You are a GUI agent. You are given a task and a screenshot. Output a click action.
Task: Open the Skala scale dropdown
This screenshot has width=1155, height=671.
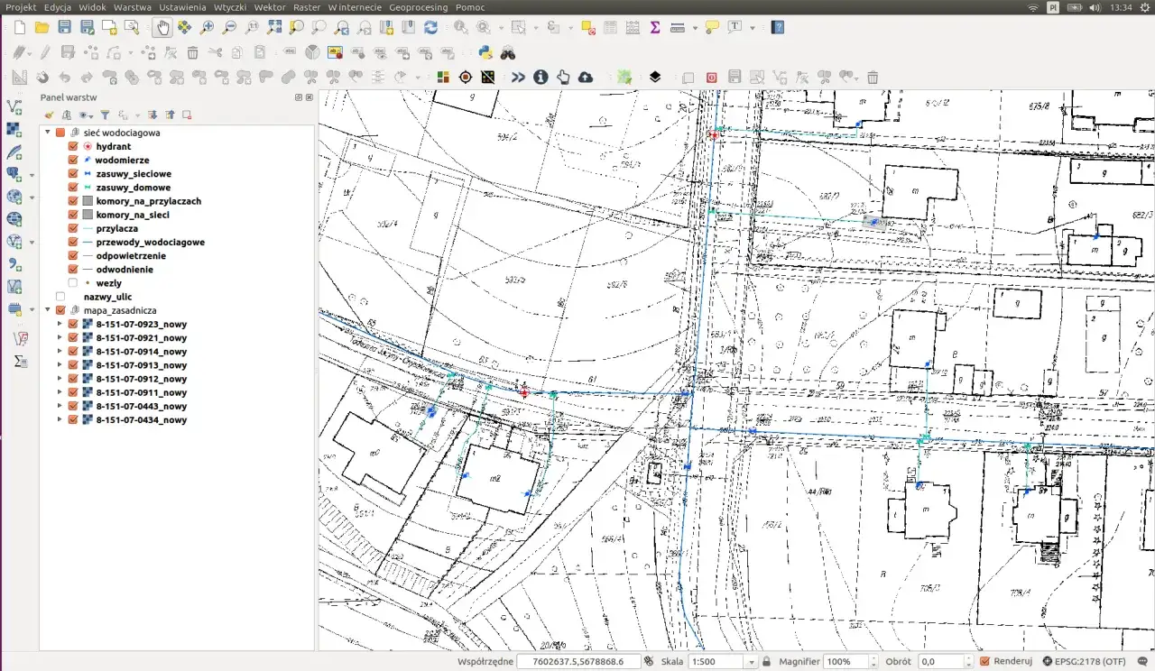750,661
